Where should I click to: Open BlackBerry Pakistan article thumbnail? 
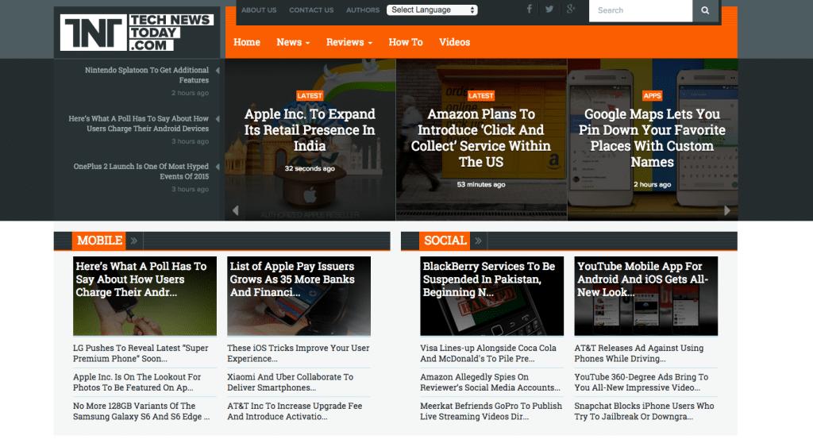[491, 296]
